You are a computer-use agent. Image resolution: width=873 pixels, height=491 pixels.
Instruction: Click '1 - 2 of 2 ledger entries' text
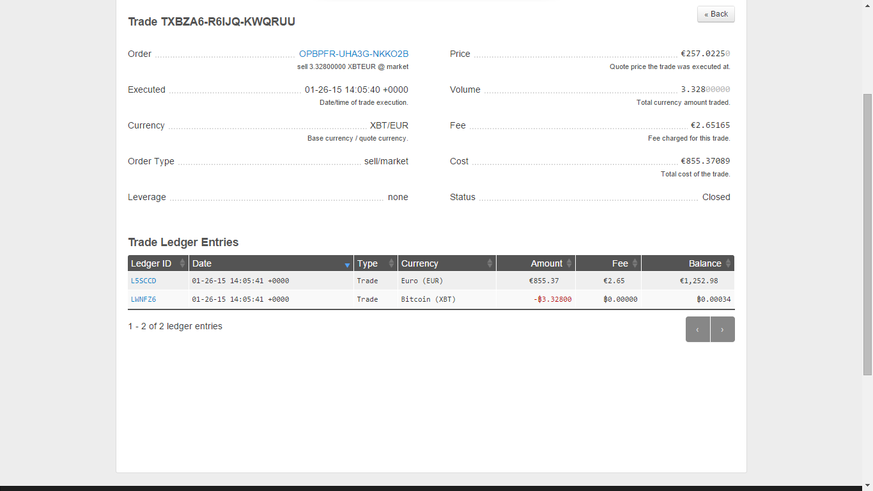175,326
